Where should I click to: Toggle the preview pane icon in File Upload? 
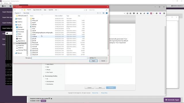click(103, 13)
